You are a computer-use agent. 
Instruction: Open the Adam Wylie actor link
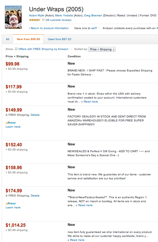point(37,16)
